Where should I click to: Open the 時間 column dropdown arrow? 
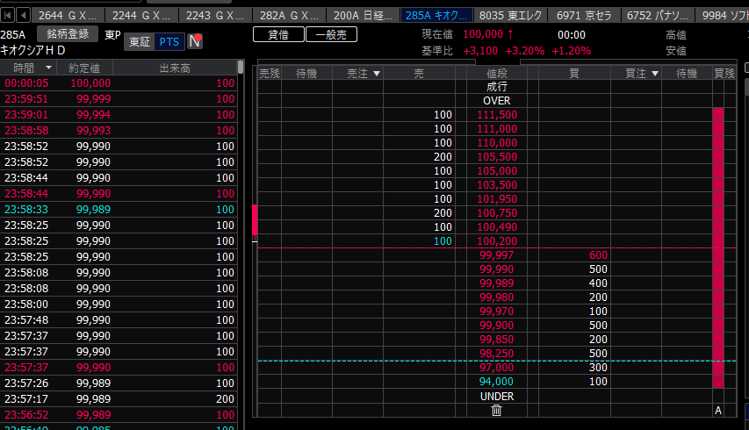(x=48, y=68)
